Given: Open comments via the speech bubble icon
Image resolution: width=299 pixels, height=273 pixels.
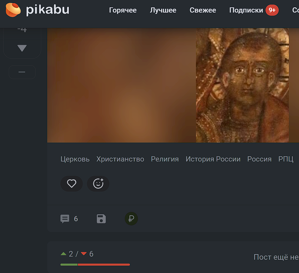Looking at the screenshot, I should [65, 219].
